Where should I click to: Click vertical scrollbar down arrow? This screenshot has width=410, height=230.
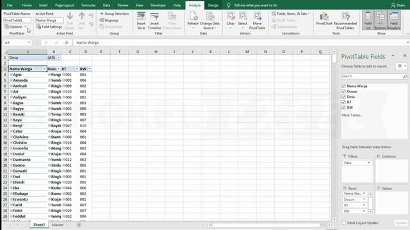click(334, 219)
